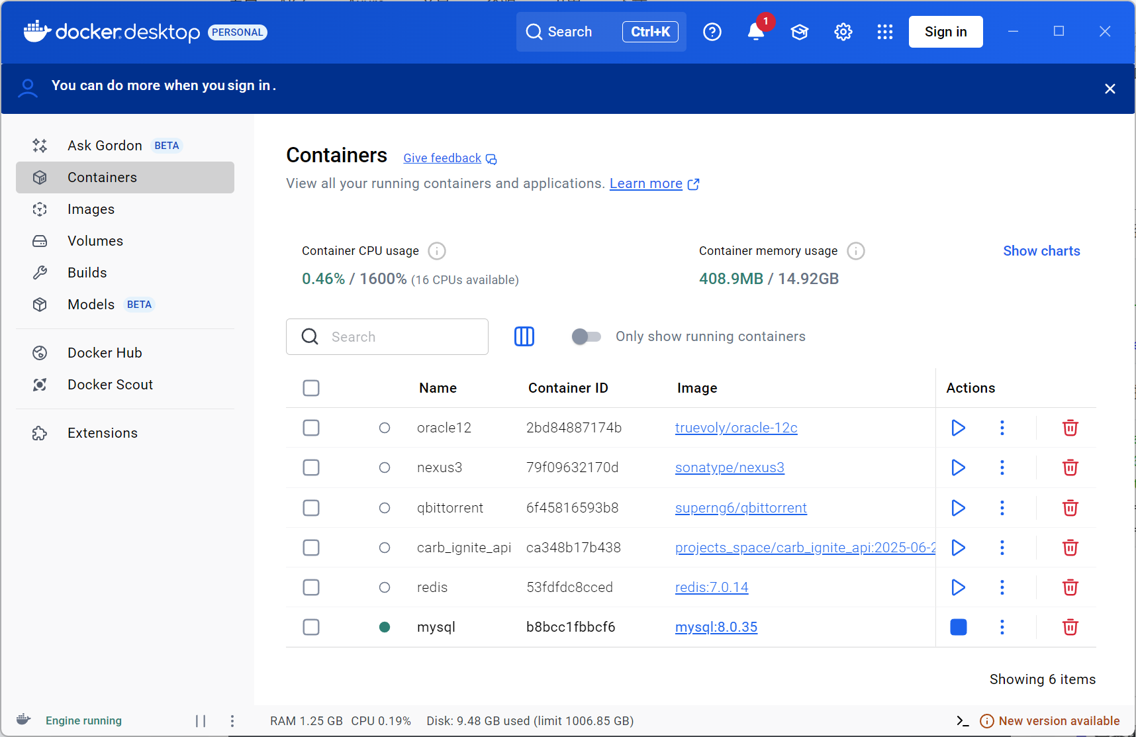The width and height of the screenshot is (1136, 737).
Task: Go to Images in the sidebar
Action: (x=91, y=209)
